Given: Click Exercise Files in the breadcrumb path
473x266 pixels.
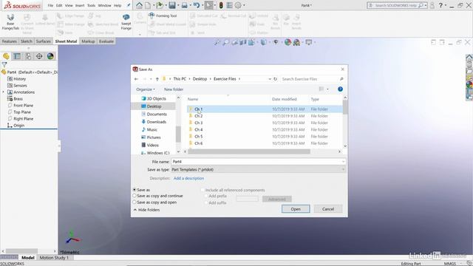Looking at the screenshot, I should point(225,79).
